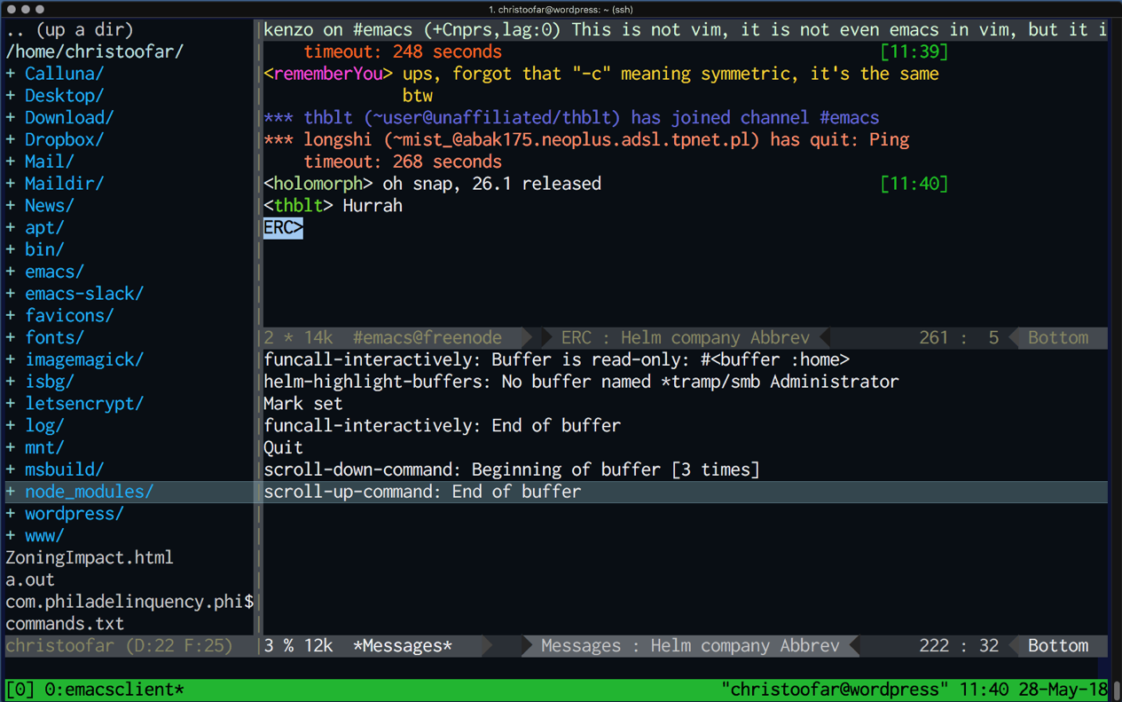Select the imagemagick/ folder entry
Image resolution: width=1122 pixels, height=702 pixels.
(84, 359)
